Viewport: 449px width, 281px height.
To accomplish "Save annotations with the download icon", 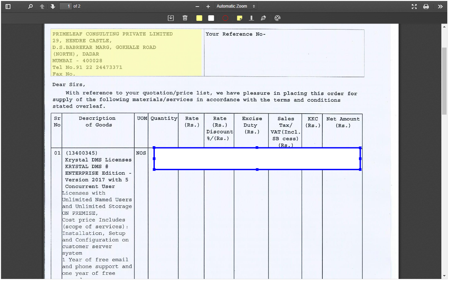I will click(171, 18).
